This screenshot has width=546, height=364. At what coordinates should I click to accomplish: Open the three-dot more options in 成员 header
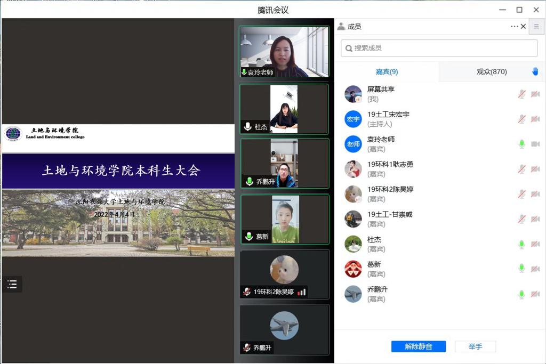514,26
